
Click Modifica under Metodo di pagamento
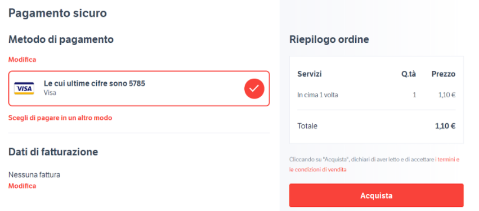click(22, 60)
